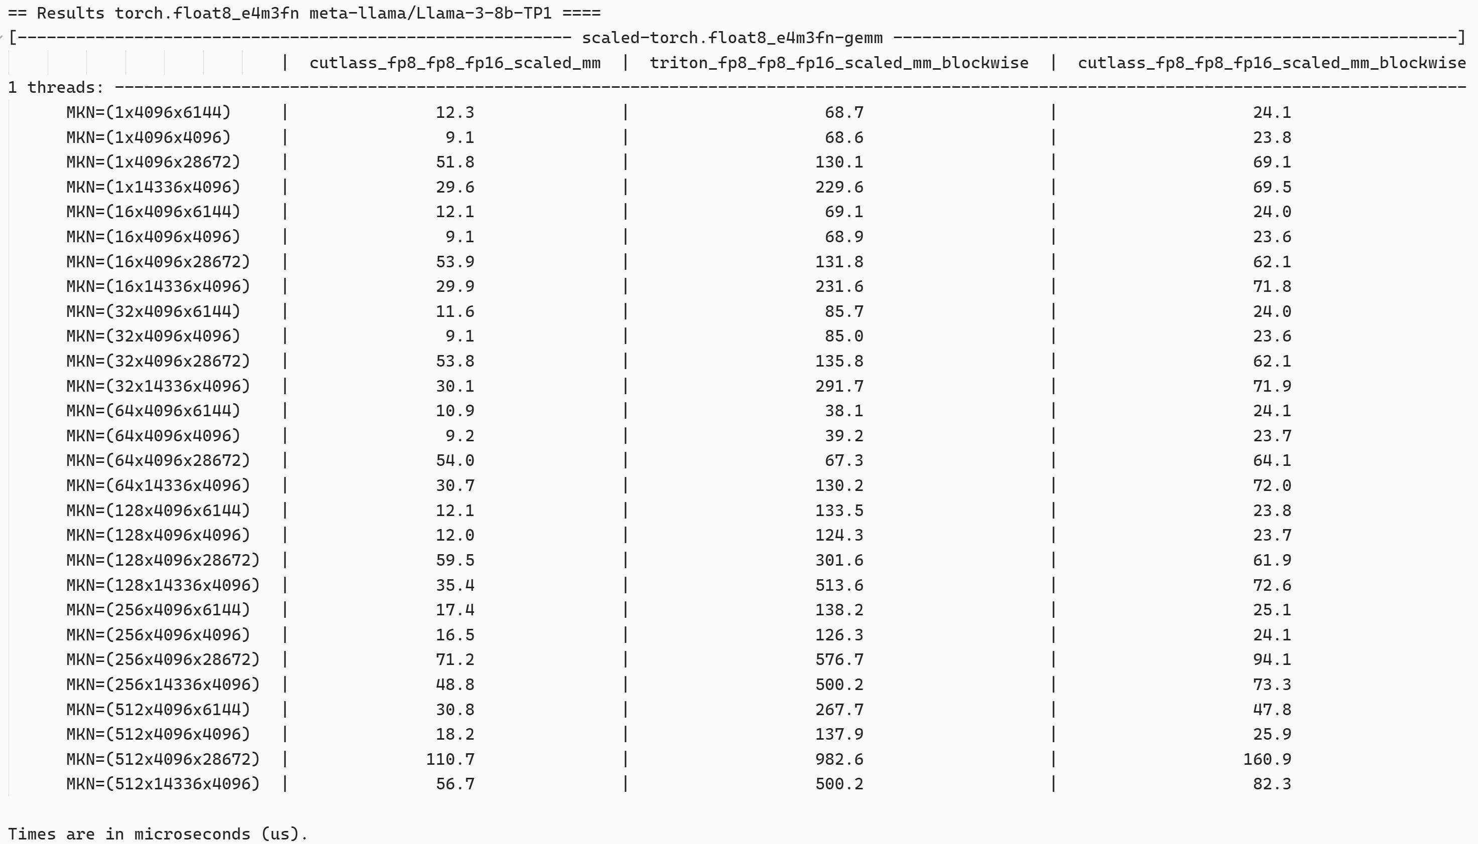Image resolution: width=1478 pixels, height=844 pixels.
Task: Click the MKN=(1x4096x6144) row label
Action: click(x=149, y=112)
